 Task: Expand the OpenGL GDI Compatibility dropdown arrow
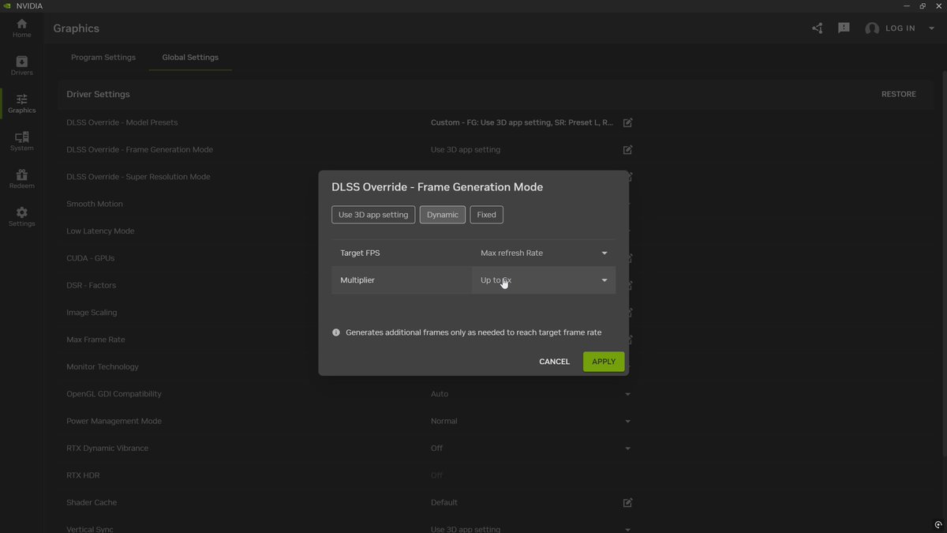point(628,394)
